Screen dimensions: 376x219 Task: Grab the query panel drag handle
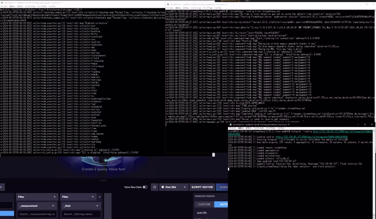(x=104, y=180)
